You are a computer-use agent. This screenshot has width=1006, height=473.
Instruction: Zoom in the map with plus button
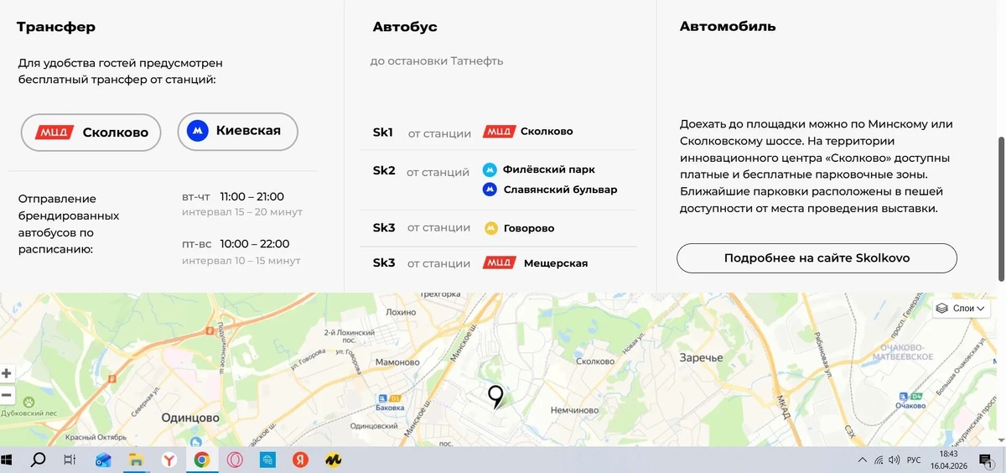coord(7,374)
